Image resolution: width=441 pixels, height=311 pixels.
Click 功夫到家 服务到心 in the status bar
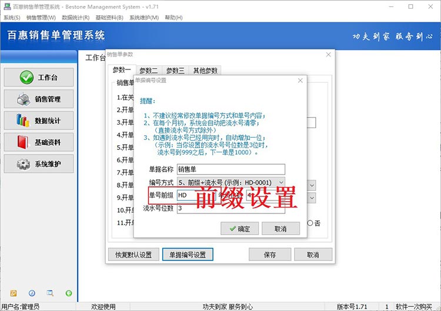[x=228, y=307]
